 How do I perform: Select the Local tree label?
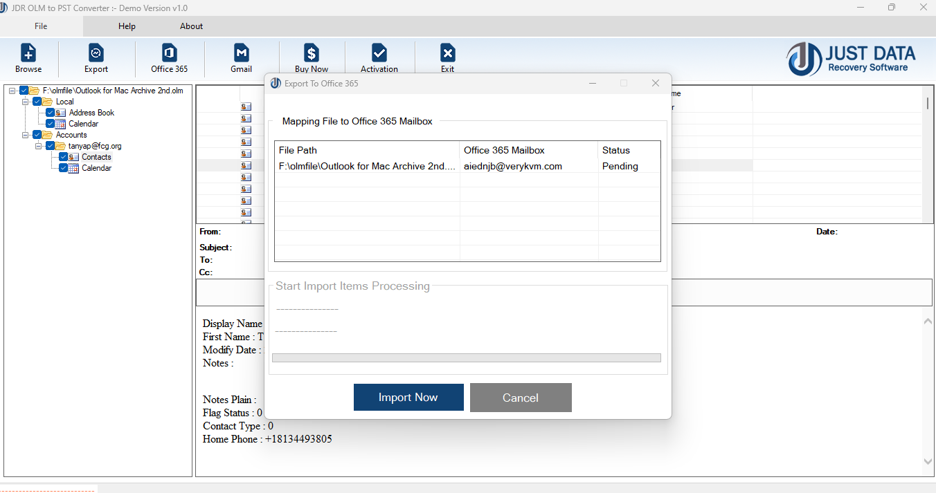(64, 102)
